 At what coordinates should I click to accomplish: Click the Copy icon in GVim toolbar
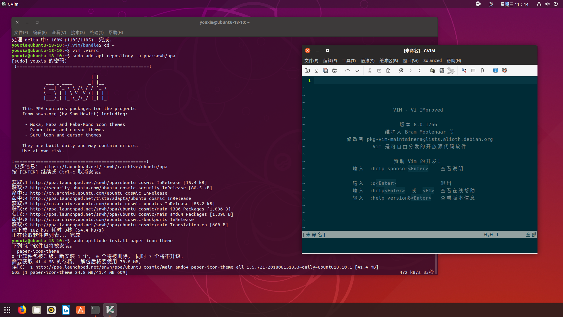[x=379, y=70]
